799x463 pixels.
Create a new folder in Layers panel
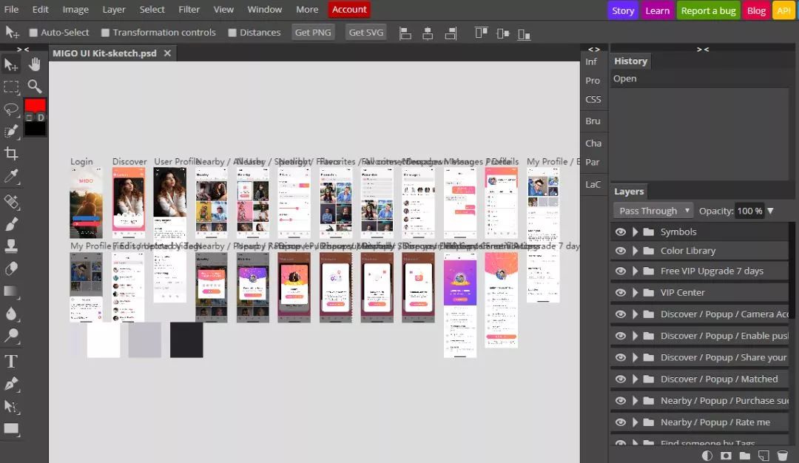click(x=745, y=456)
